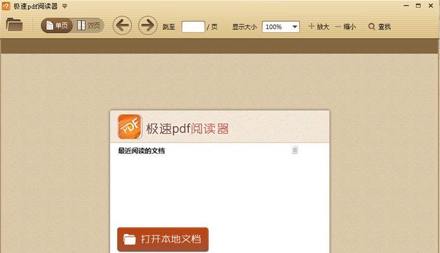Open the folder icon in toolbar

15,25
